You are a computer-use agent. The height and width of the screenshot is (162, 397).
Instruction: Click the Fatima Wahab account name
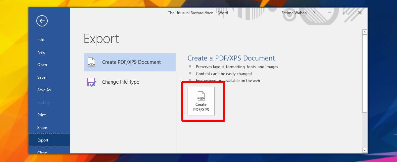(294, 13)
